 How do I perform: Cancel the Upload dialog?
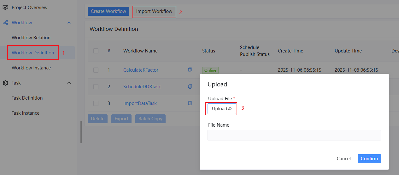343,159
